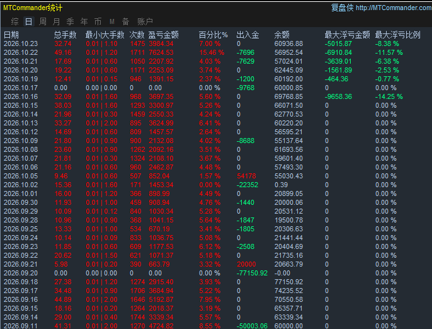Click deposit value 54178
This screenshot has width=432, height=329.
click(x=246, y=176)
